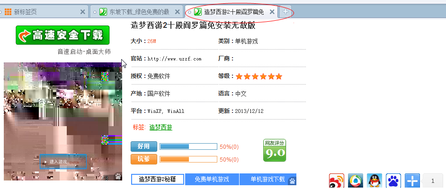Vote 坑爹 for this game
Viewport: 446px width, 189px height.
143,159
